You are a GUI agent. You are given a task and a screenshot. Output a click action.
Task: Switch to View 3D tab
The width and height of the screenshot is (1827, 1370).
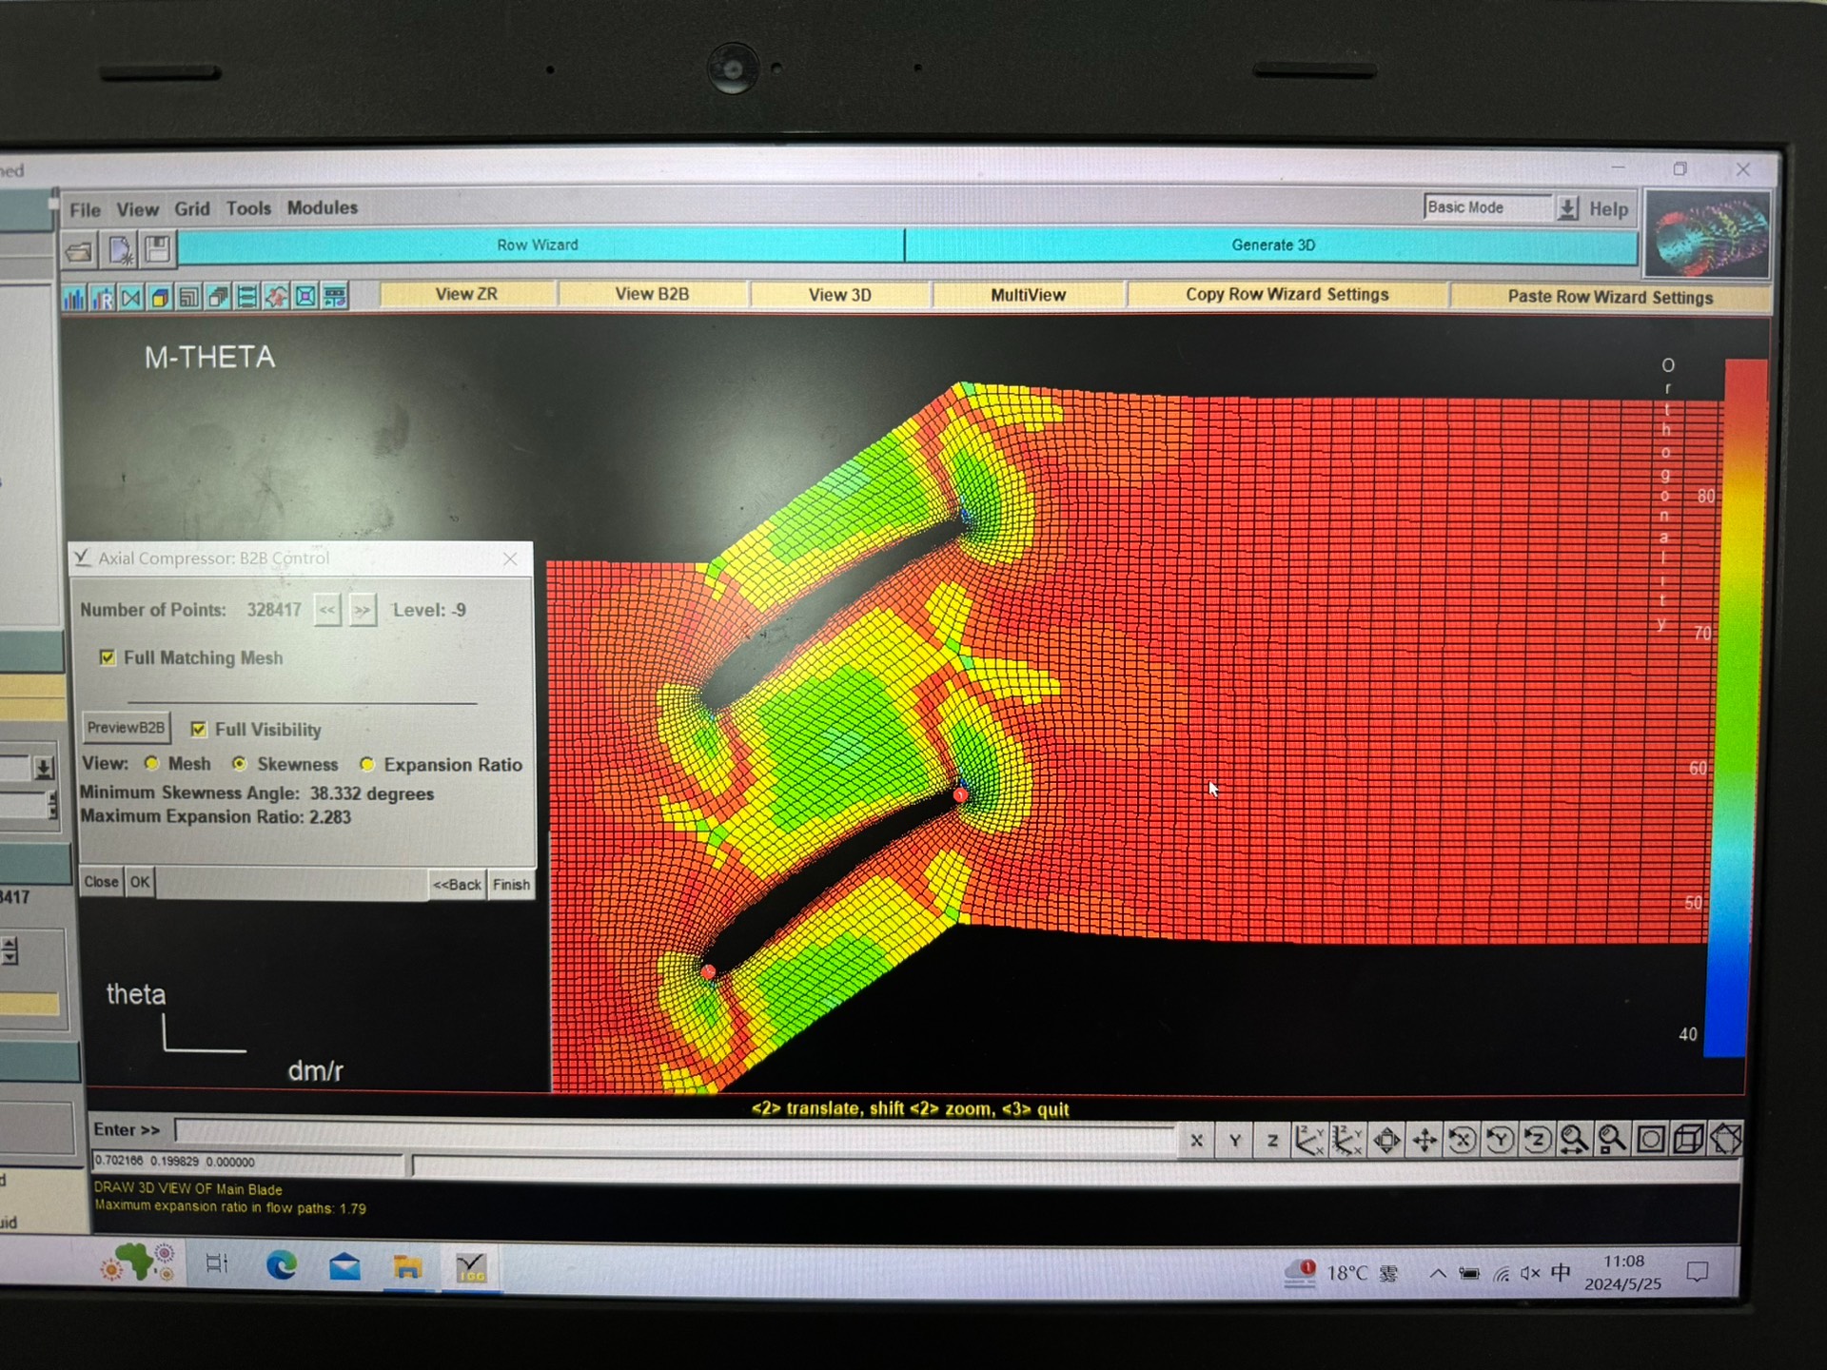coord(839,295)
